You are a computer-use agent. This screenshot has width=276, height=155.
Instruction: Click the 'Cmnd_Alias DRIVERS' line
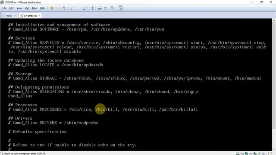coord(53,123)
